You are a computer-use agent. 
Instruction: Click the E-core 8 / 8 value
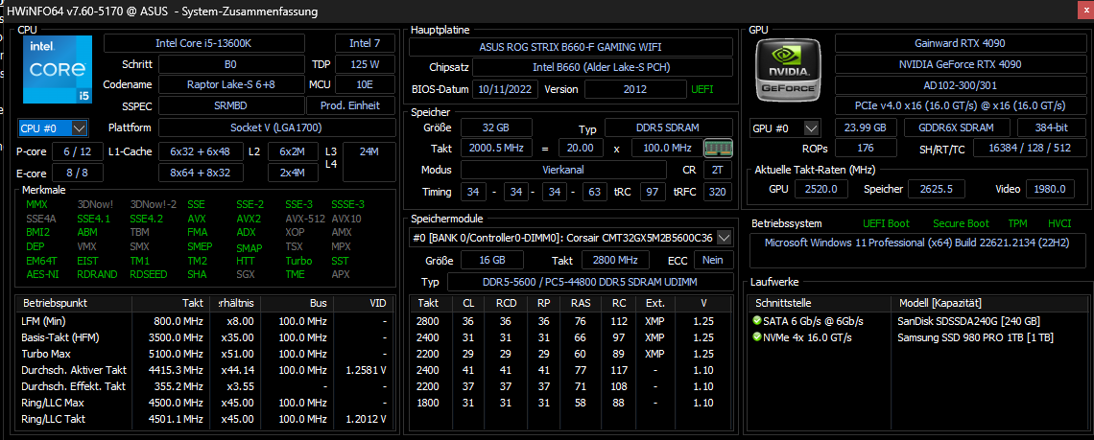pyautogui.click(x=77, y=173)
